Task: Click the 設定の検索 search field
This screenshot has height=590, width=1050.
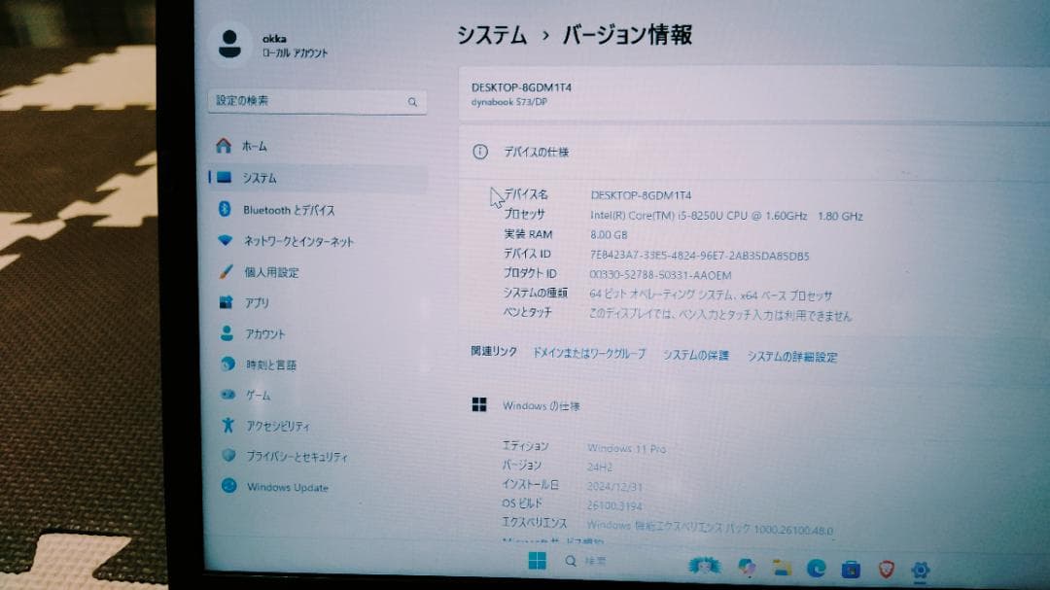Action: pos(311,101)
